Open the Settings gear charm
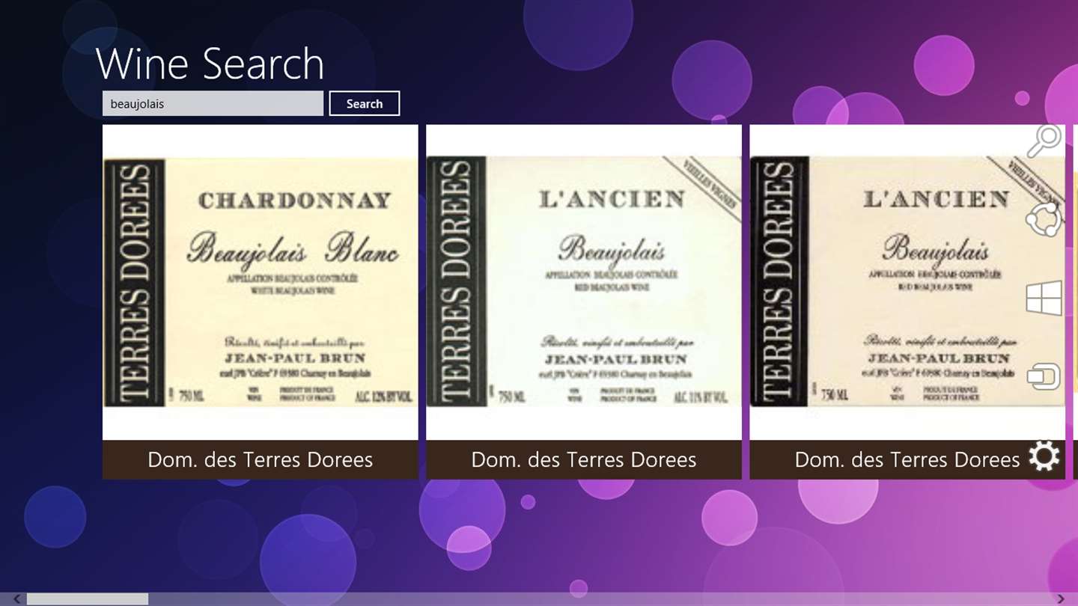 pos(1044,456)
